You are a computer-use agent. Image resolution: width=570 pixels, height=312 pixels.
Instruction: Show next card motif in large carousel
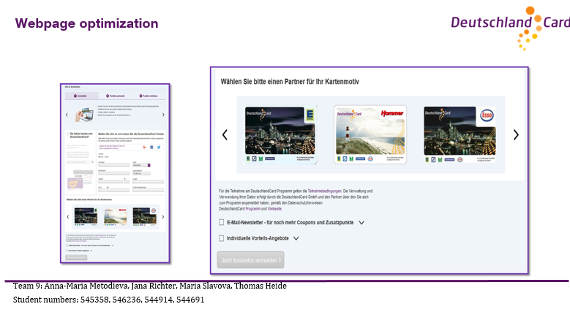[x=516, y=134]
